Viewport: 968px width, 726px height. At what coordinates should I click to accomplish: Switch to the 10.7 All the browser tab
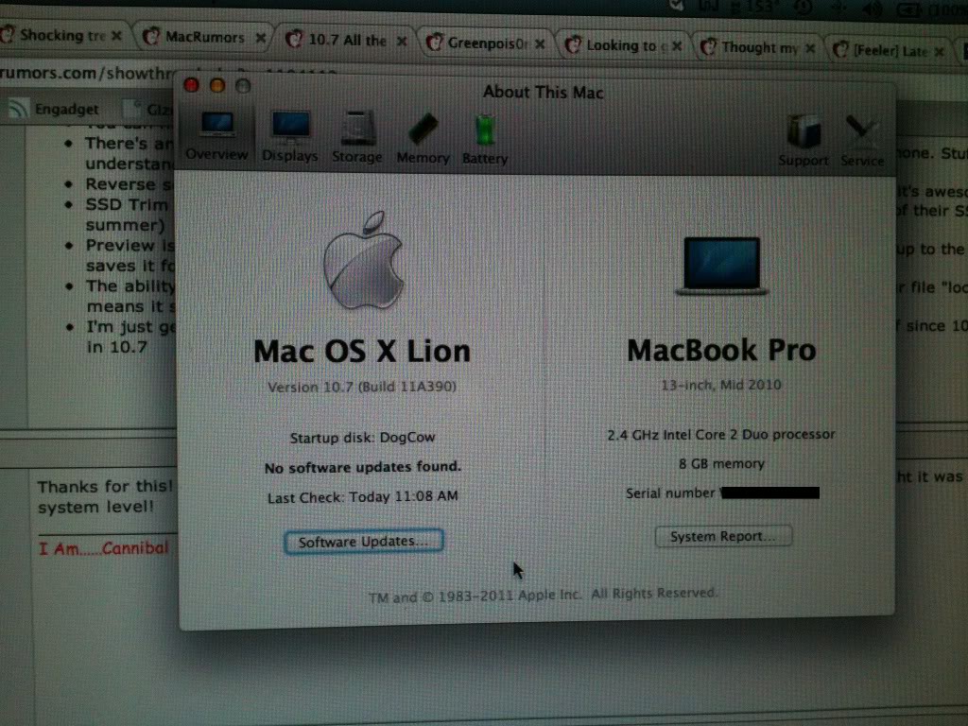coord(346,40)
